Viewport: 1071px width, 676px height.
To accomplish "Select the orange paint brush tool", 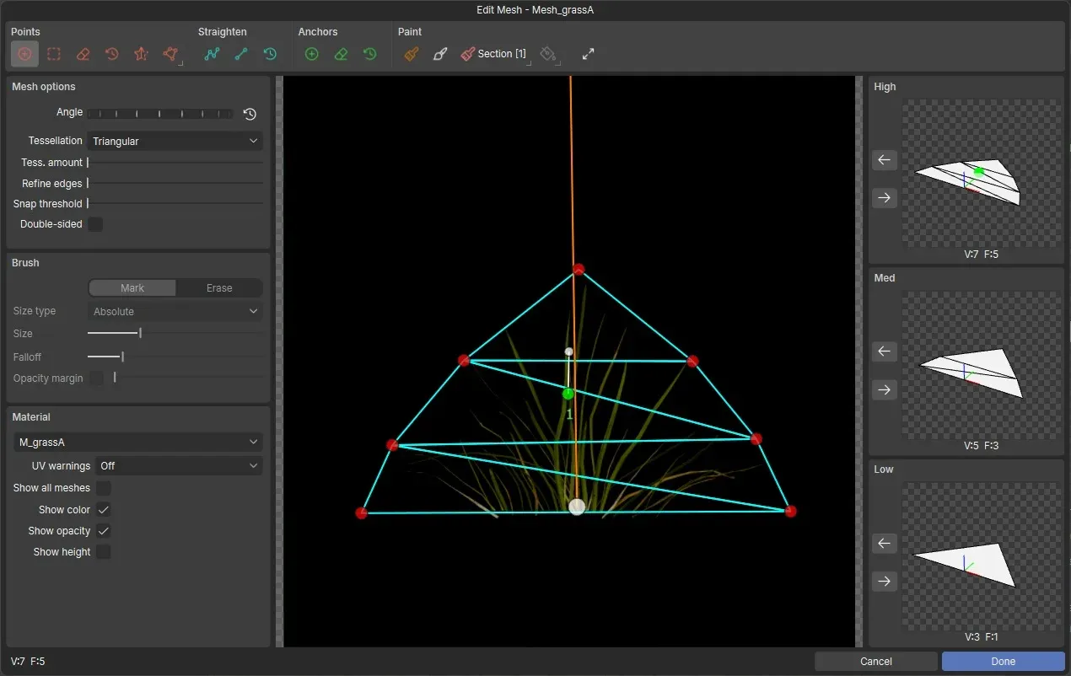I will click(411, 54).
